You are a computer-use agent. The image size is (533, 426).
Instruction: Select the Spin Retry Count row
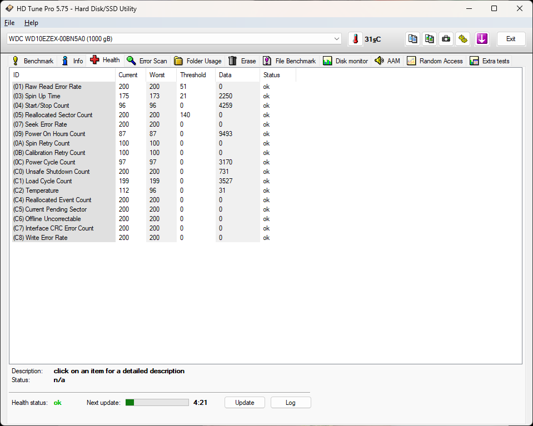(x=153, y=143)
